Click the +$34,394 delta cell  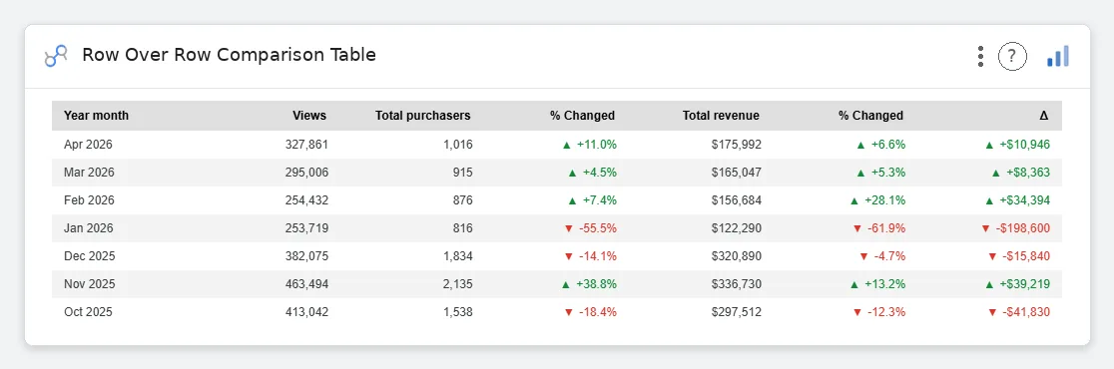tap(1017, 200)
